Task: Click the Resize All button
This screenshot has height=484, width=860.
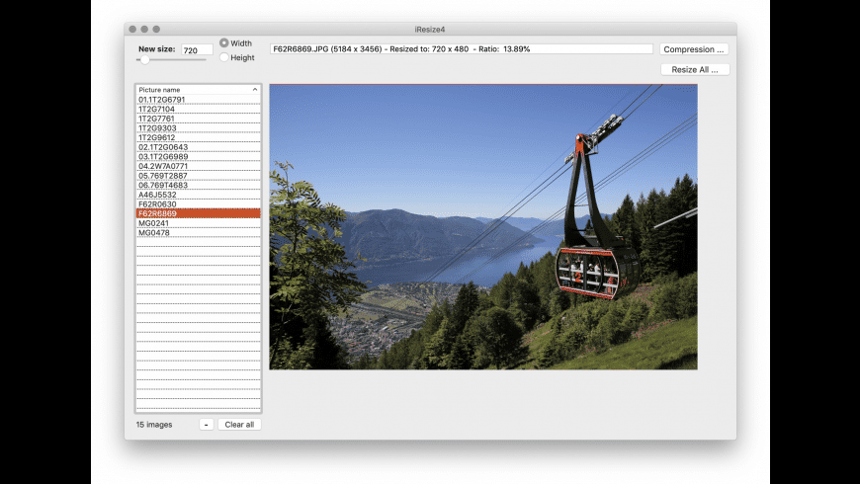Action: point(695,69)
